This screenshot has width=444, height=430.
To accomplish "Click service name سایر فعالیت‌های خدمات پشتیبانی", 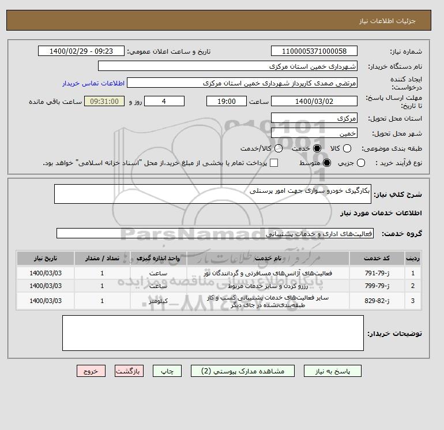I will tap(268, 301).
